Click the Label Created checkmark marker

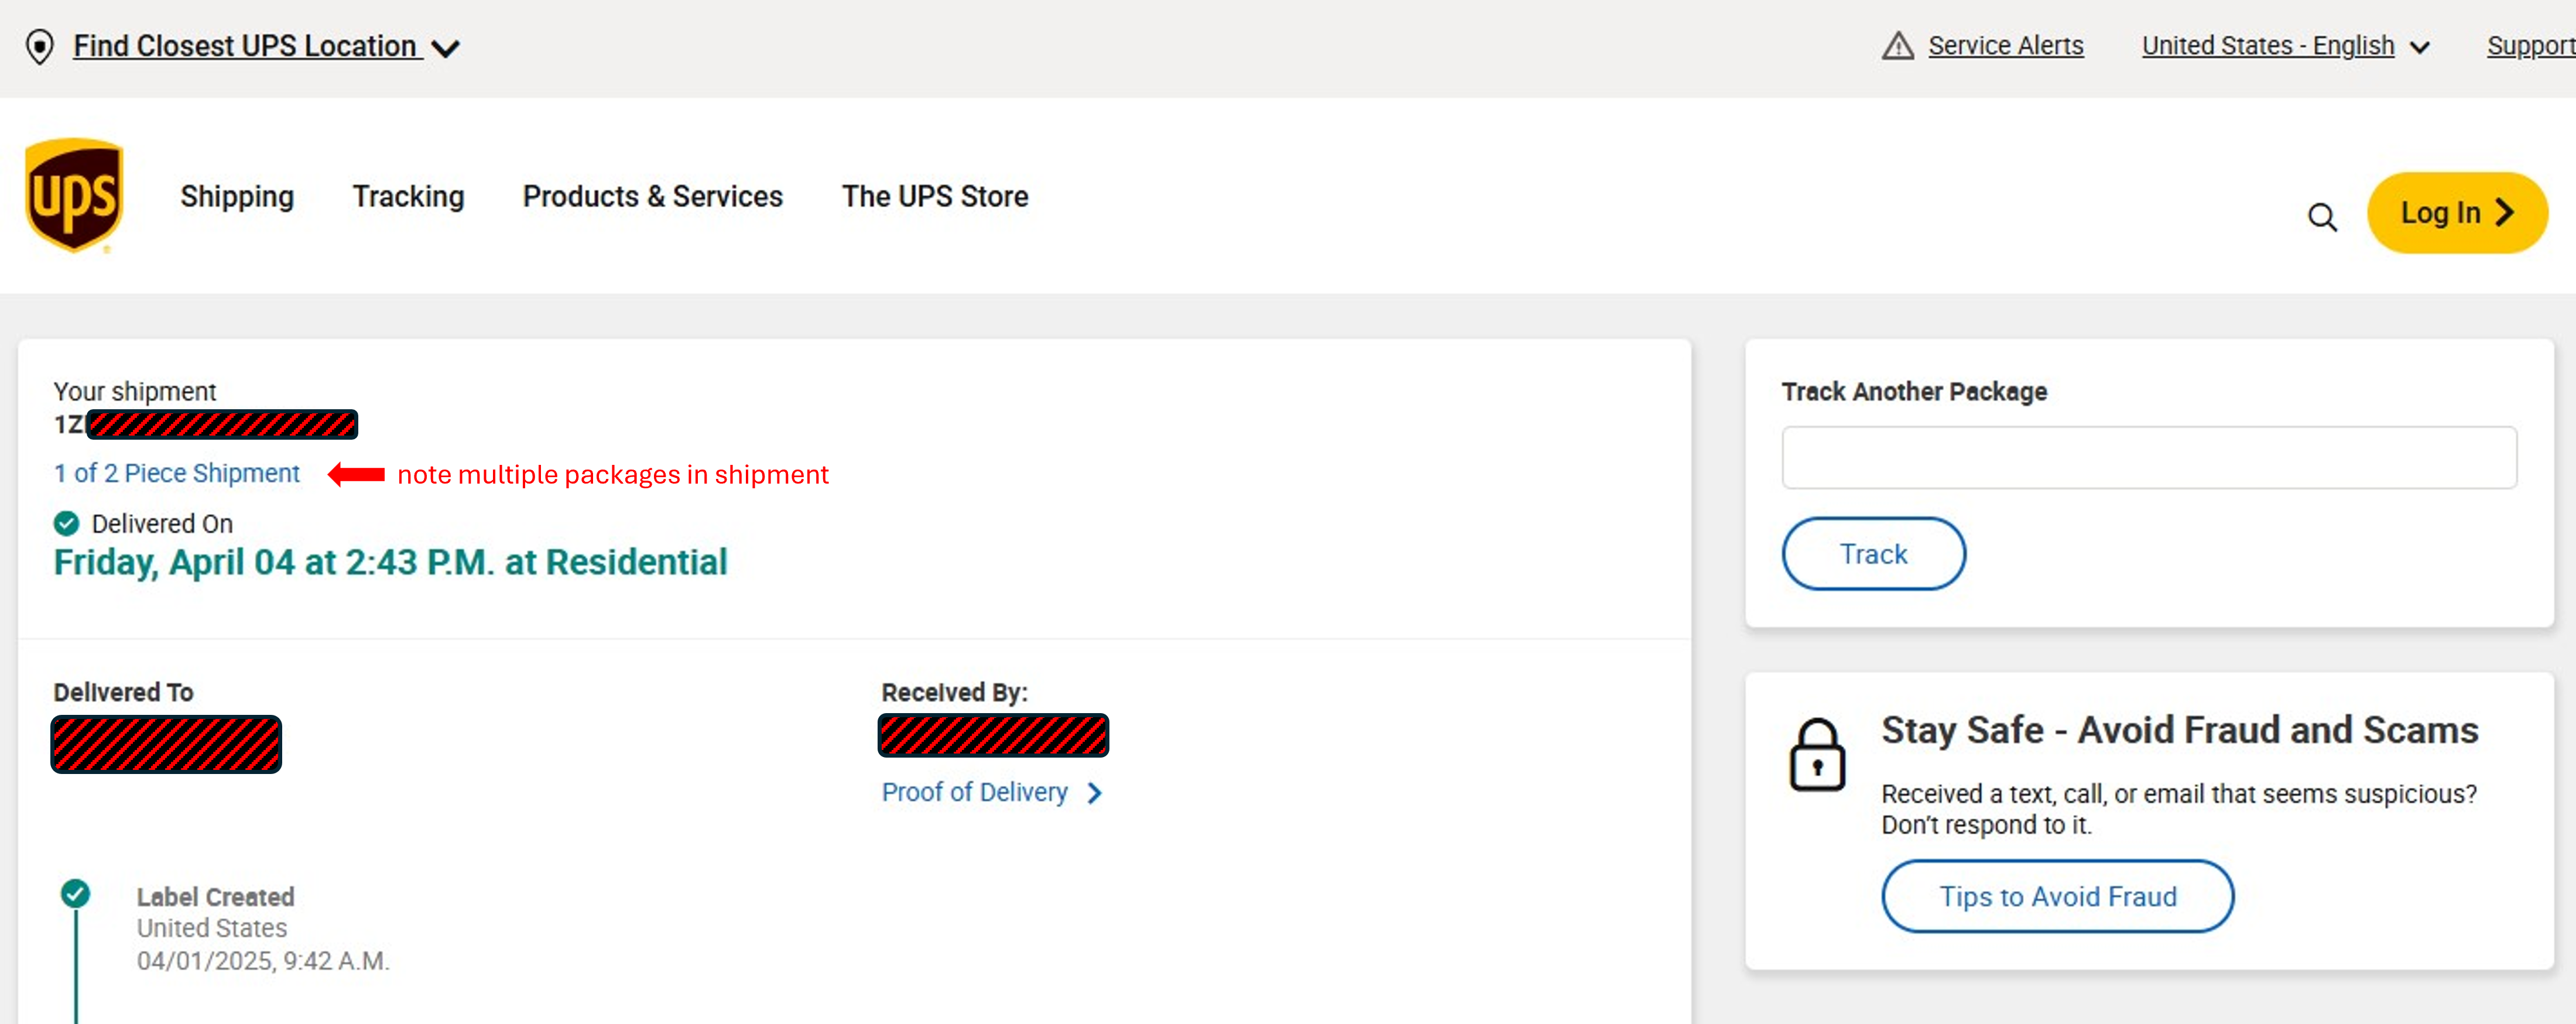(x=75, y=893)
